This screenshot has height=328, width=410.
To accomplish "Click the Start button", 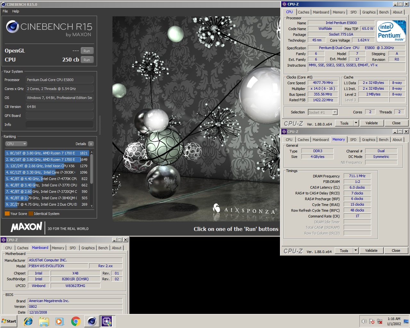I will tap(9, 321).
